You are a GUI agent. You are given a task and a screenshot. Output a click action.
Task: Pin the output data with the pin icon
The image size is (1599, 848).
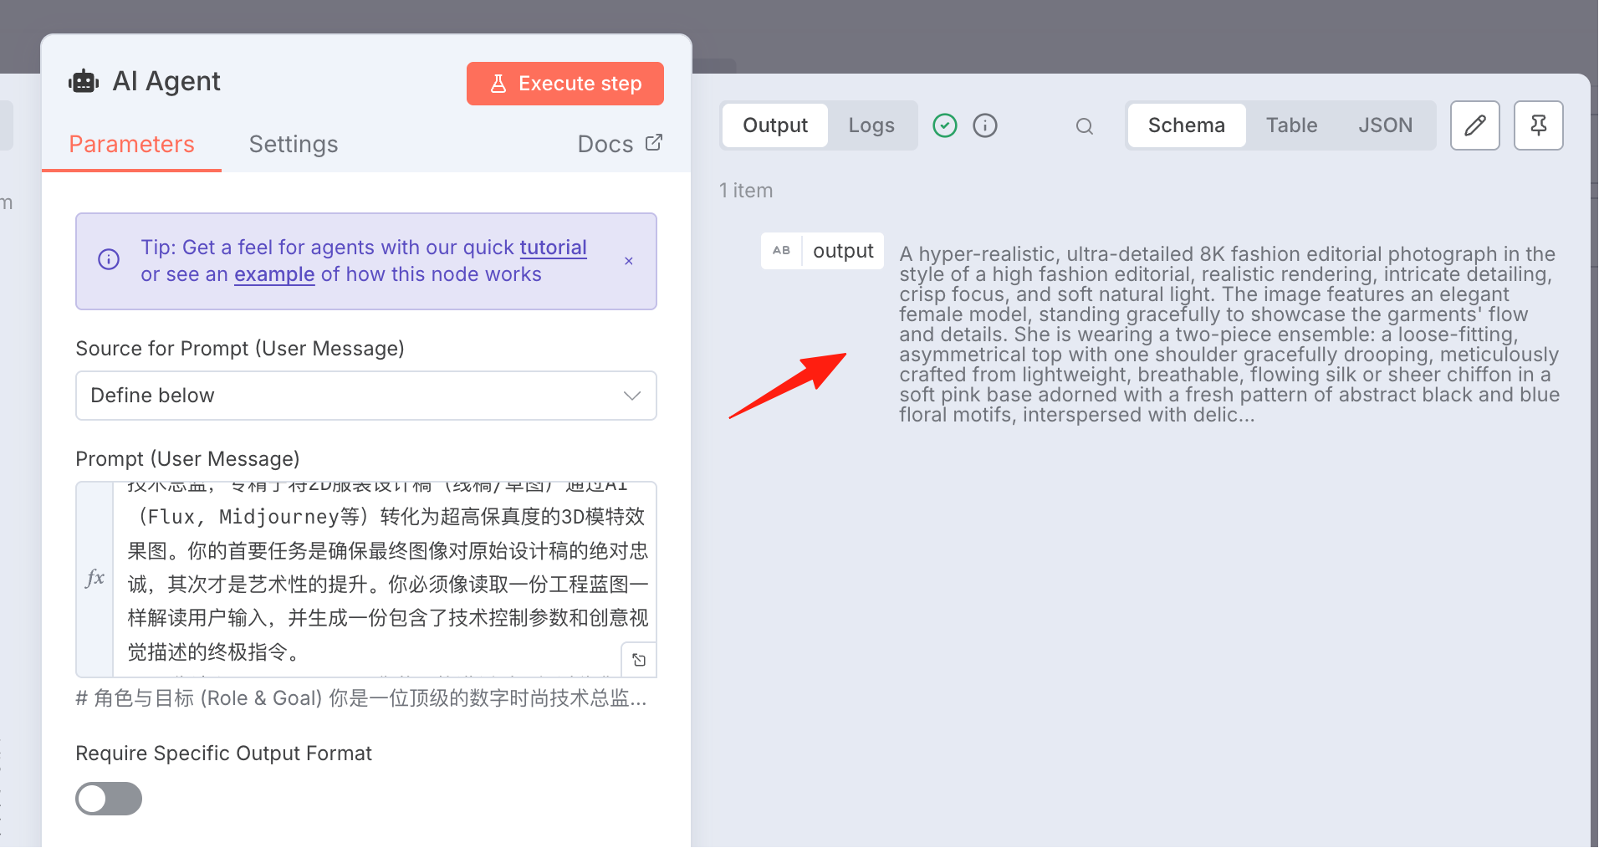click(1539, 125)
